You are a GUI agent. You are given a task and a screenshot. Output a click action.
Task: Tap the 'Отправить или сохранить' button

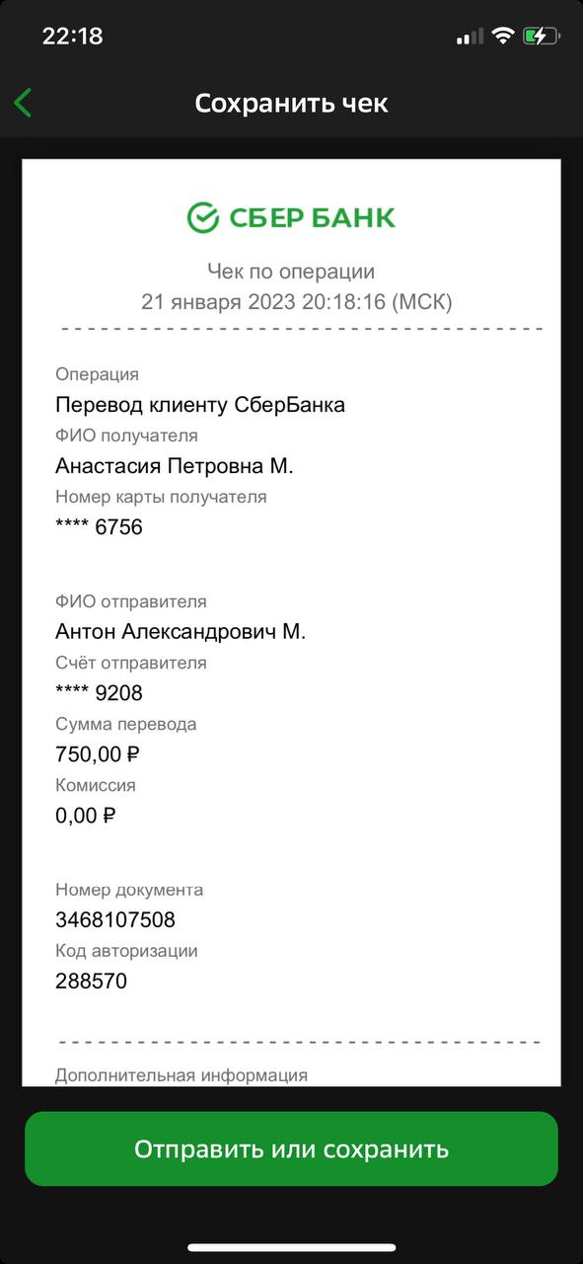pos(292,1148)
